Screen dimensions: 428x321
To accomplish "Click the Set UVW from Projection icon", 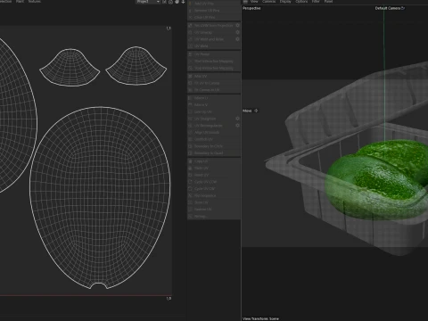I will [x=191, y=26].
